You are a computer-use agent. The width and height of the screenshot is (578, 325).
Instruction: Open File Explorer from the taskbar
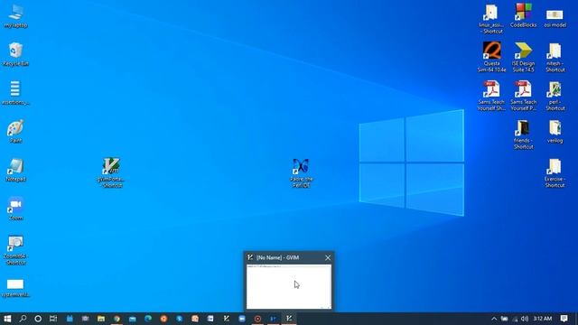coord(101,319)
